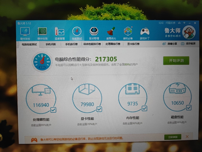The image size is (202, 152).
Task: Click the speedometer gauge score icon
Action: click(42, 62)
